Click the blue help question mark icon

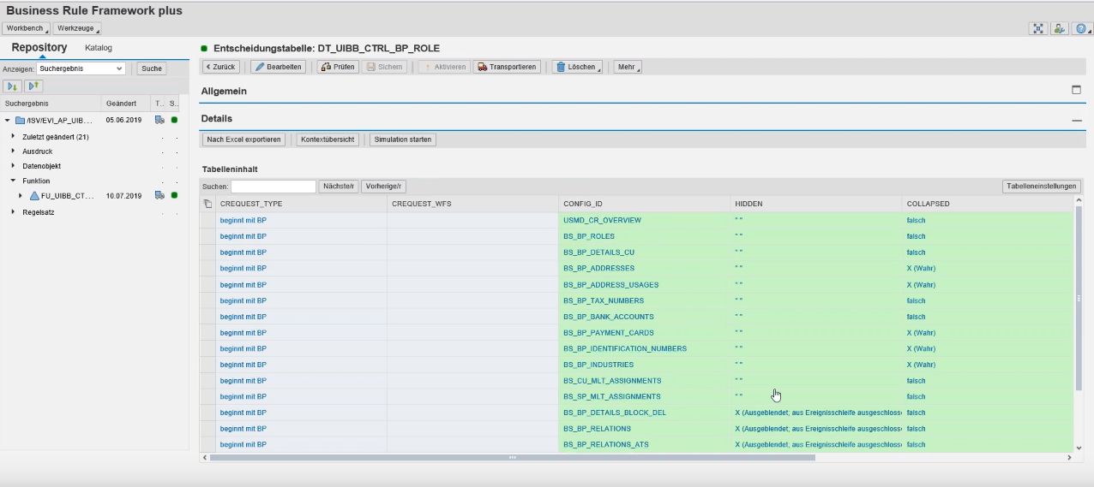(x=1081, y=29)
